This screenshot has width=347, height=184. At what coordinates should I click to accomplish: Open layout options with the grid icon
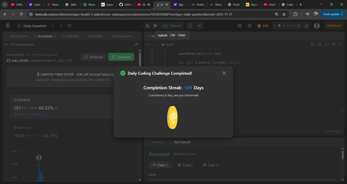pyautogui.click(x=239, y=25)
